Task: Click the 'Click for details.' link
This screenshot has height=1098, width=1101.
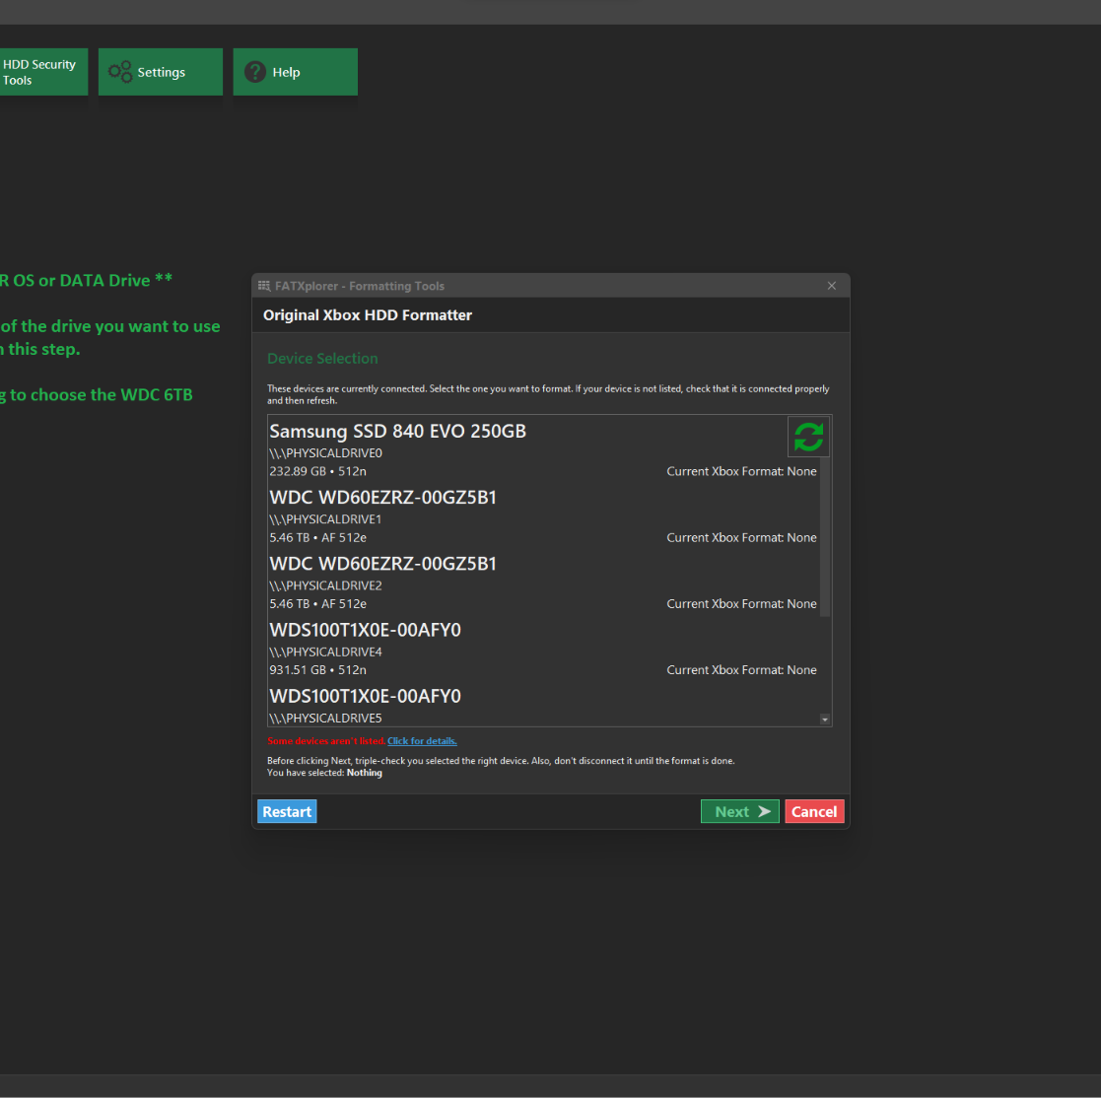Action: (422, 740)
